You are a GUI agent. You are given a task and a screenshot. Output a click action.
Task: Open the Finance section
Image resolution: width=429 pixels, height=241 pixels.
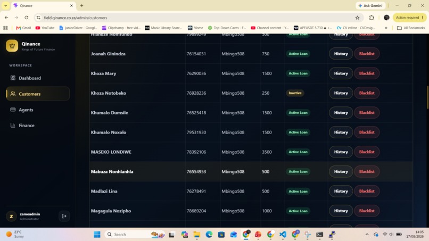tap(38, 125)
